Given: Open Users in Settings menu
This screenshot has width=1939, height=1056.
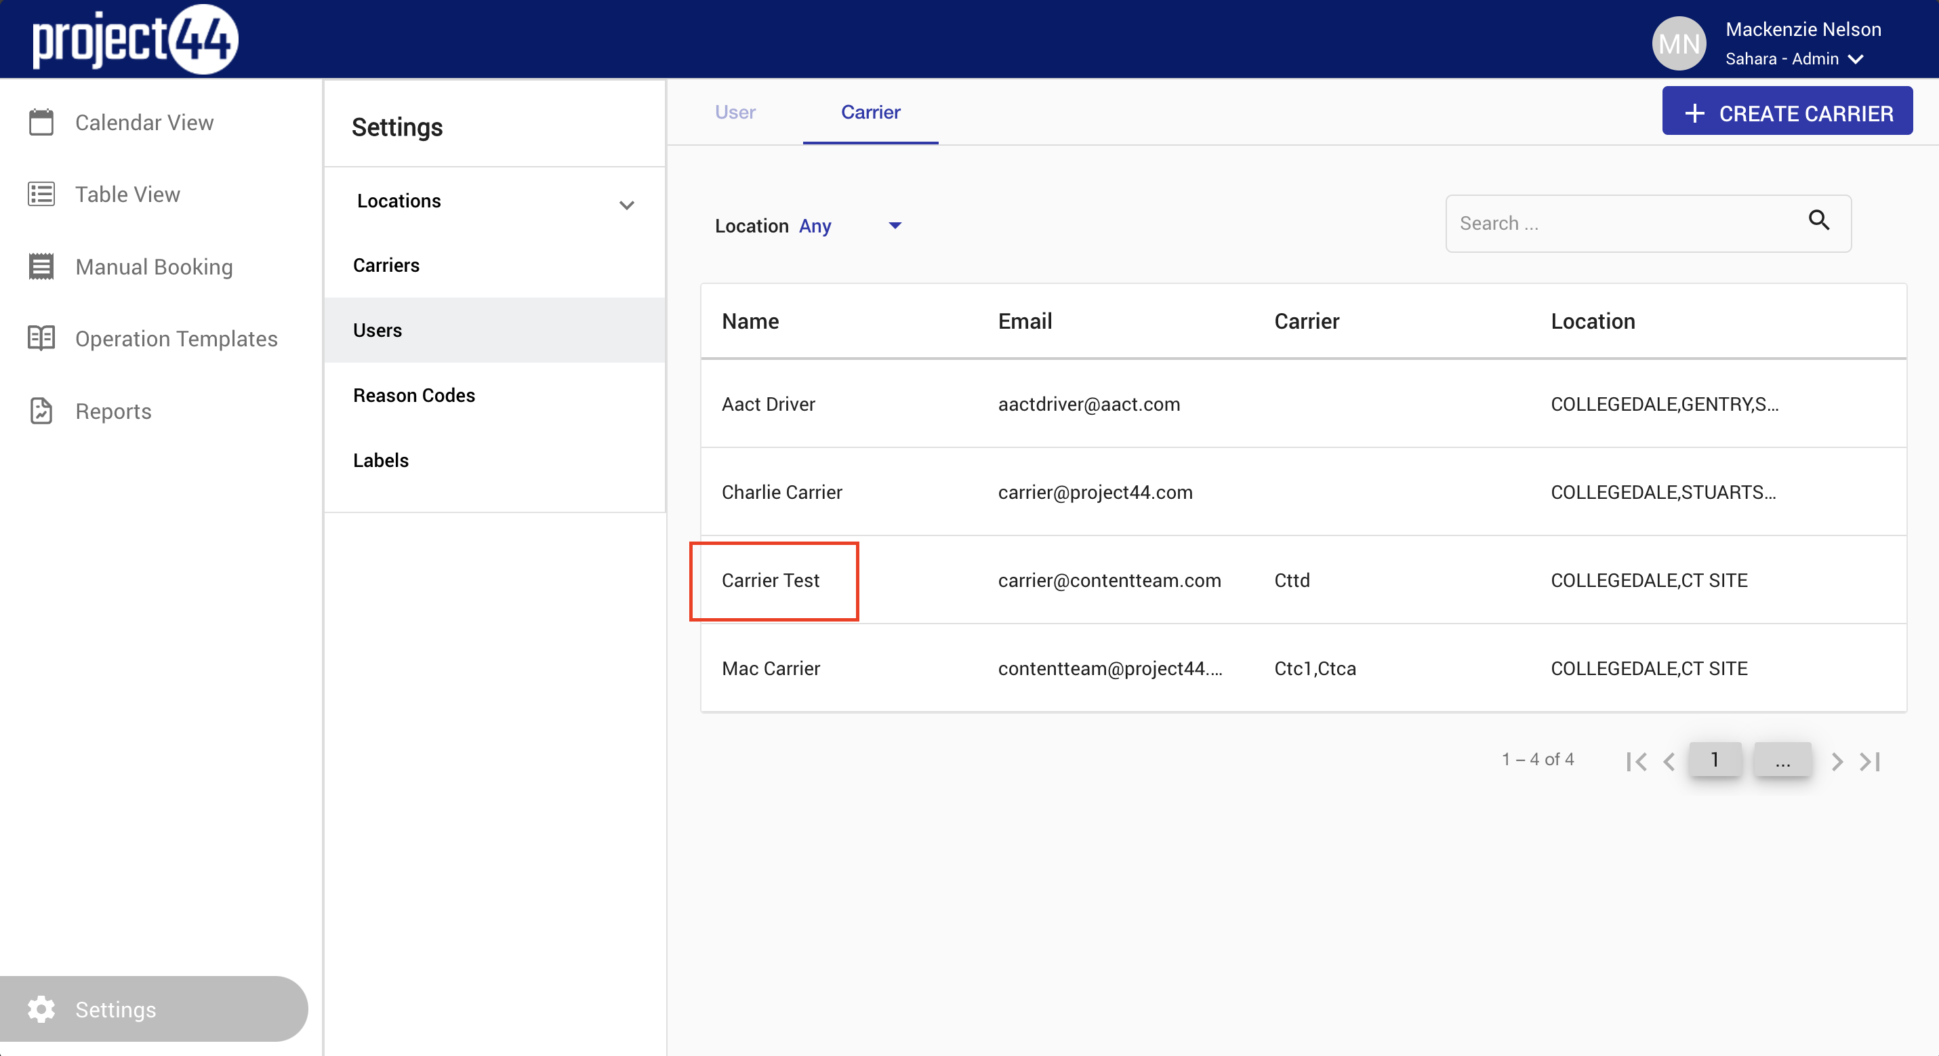Looking at the screenshot, I should point(495,330).
